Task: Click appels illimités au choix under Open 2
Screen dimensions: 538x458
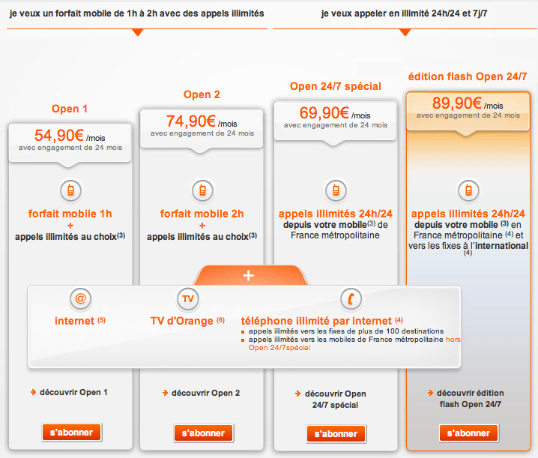Action: pos(202,237)
